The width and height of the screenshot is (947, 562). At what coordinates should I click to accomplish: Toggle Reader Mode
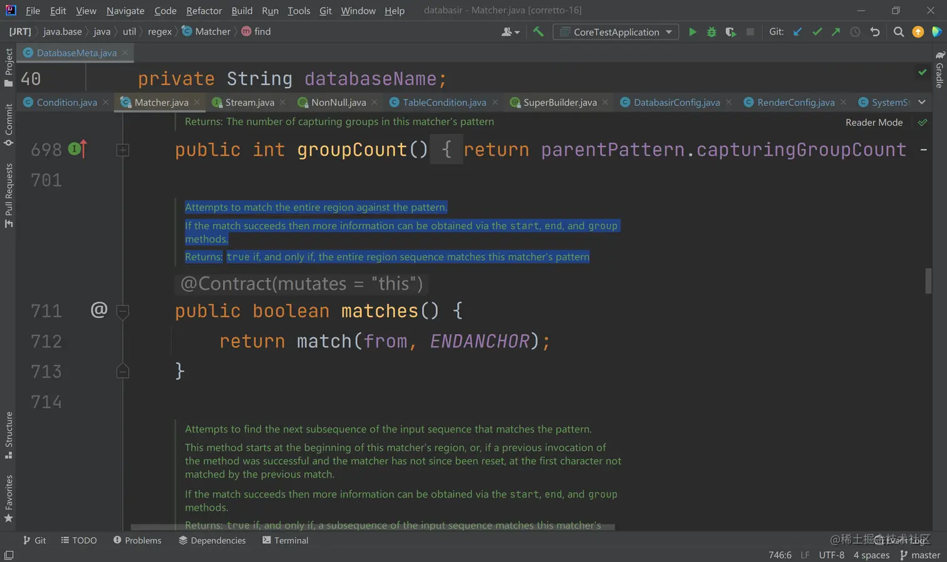[x=874, y=122]
